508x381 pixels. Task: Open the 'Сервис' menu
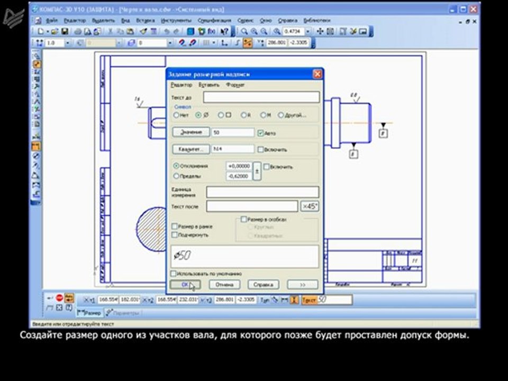point(245,21)
